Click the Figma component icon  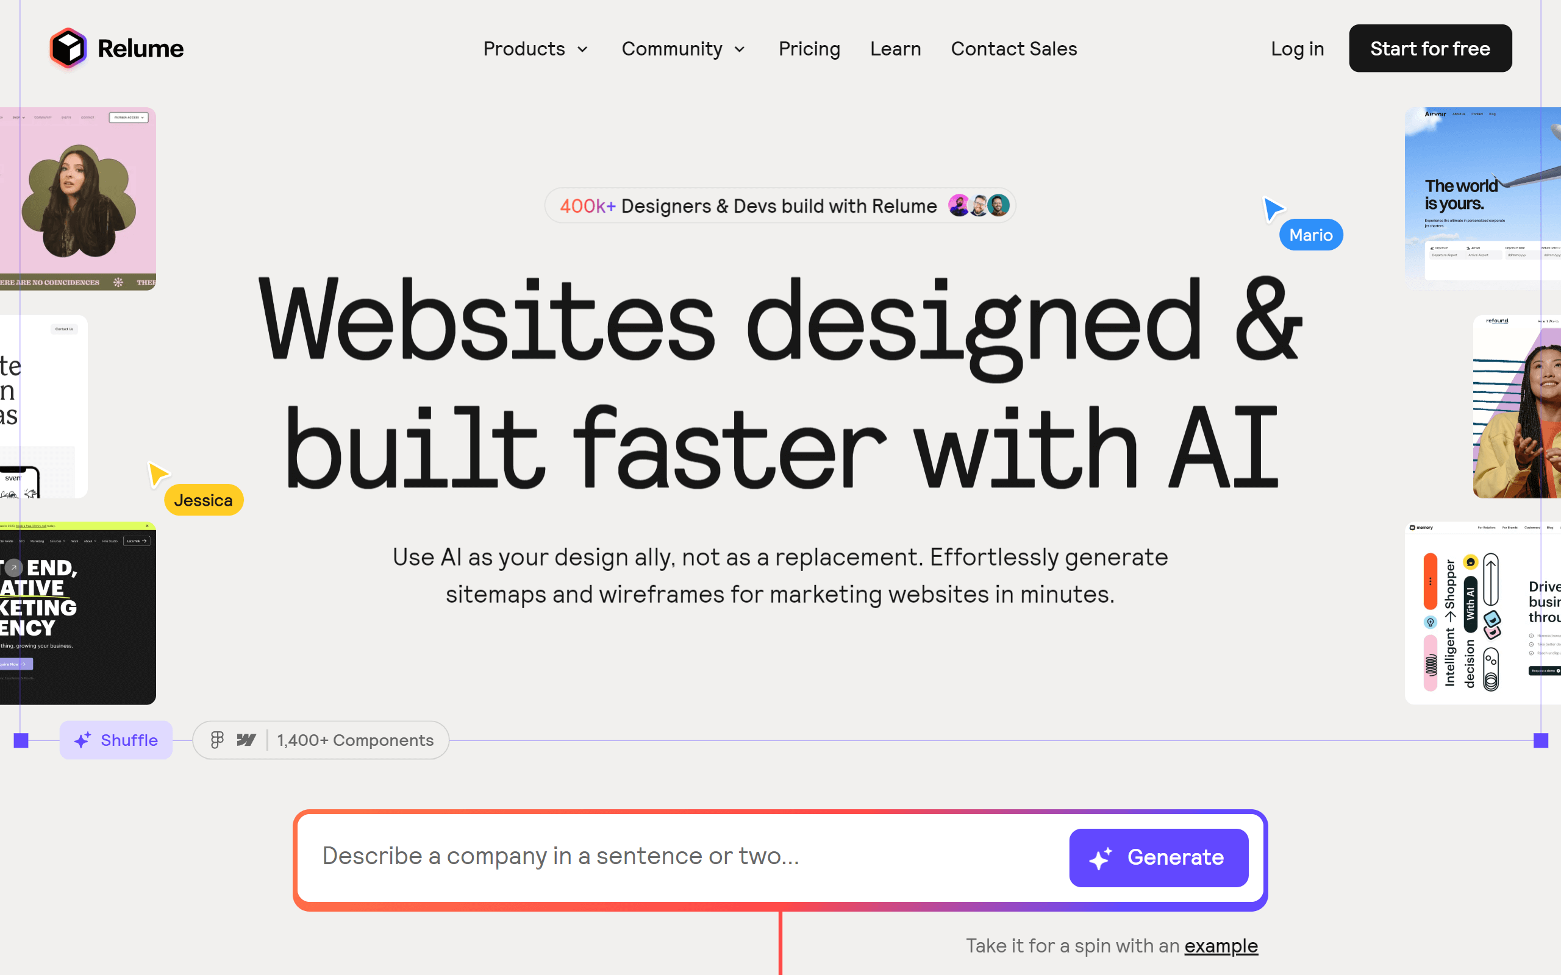click(217, 740)
